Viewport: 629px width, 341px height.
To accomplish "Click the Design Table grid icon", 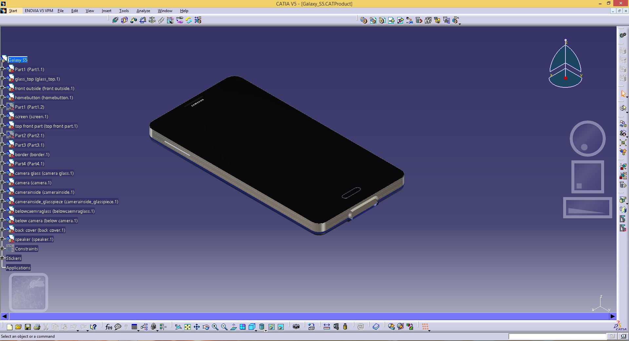I will click(134, 327).
